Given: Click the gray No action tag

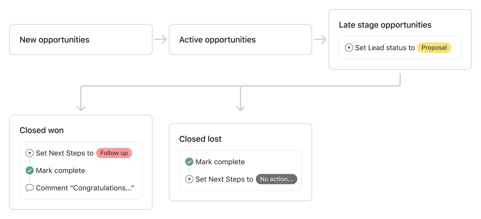Looking at the screenshot, I should coord(276,179).
